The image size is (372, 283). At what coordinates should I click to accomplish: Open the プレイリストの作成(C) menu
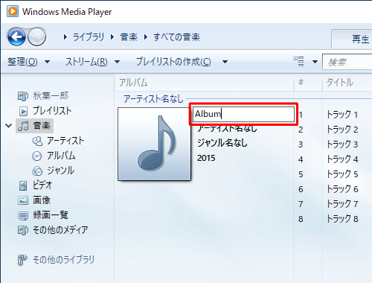pyautogui.click(x=173, y=62)
